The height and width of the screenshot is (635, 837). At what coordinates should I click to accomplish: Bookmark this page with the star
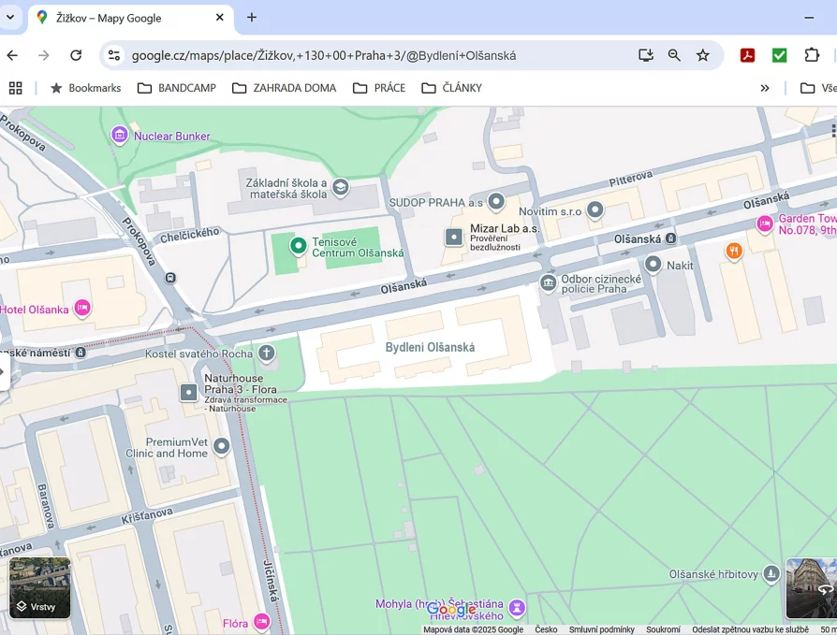(703, 55)
